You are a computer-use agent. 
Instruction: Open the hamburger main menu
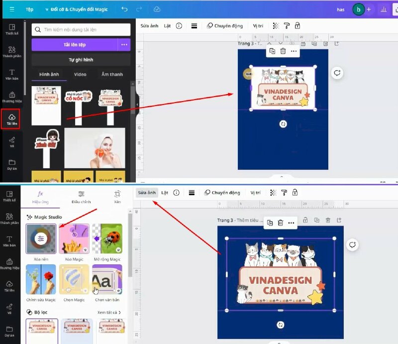(x=10, y=9)
